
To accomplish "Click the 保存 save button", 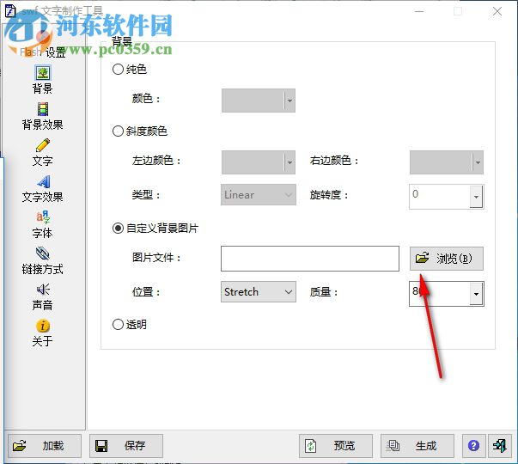I will pyautogui.click(x=126, y=446).
